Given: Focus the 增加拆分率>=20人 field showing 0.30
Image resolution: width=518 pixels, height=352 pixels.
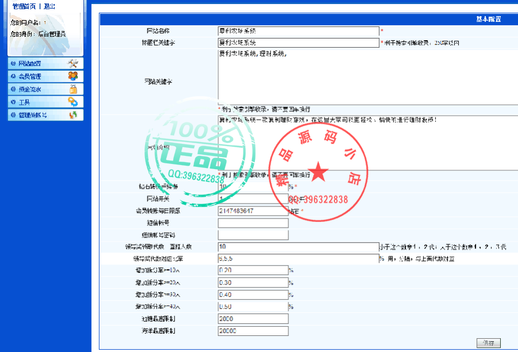Looking at the screenshot, I should pos(253,282).
